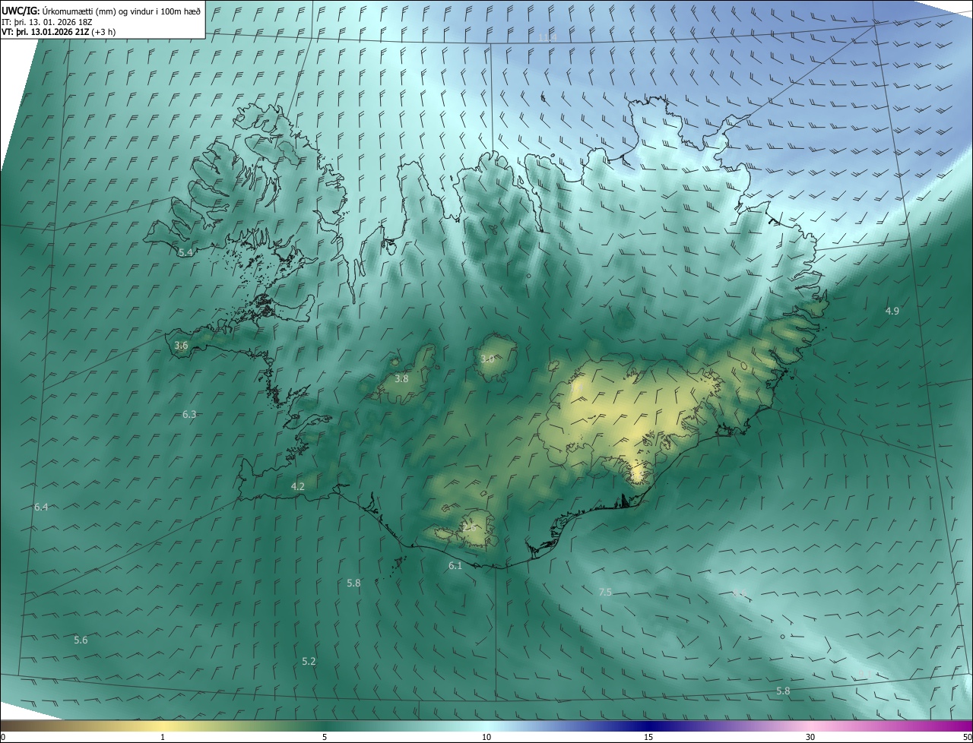The image size is (973, 743).
Task: Click the 15 tick on the color scale
Action: pos(648,737)
